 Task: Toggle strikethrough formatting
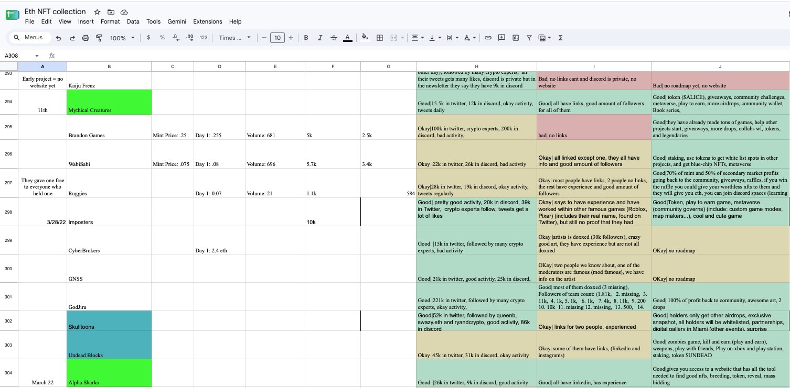click(x=334, y=38)
